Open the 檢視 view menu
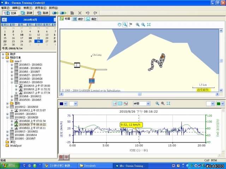226x169 pixels. pyautogui.click(x=28, y=8)
